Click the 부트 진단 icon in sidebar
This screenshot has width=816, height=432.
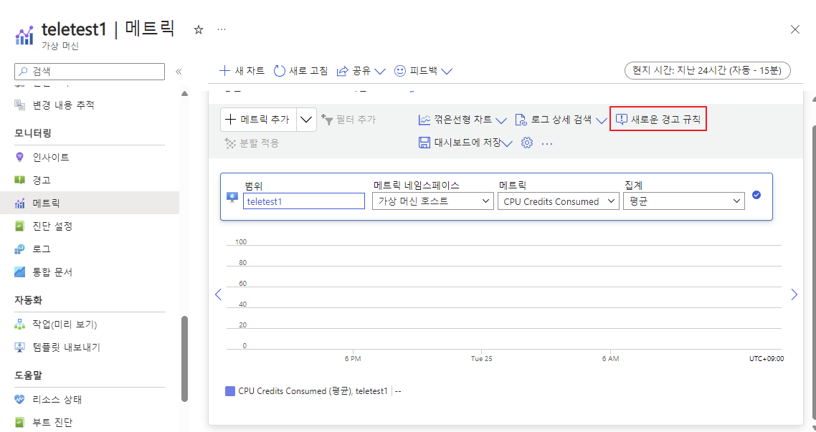coord(20,422)
